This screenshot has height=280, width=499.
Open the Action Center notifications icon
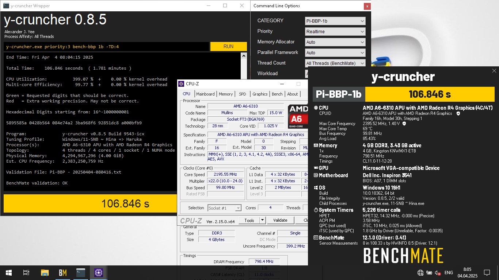(x=487, y=273)
